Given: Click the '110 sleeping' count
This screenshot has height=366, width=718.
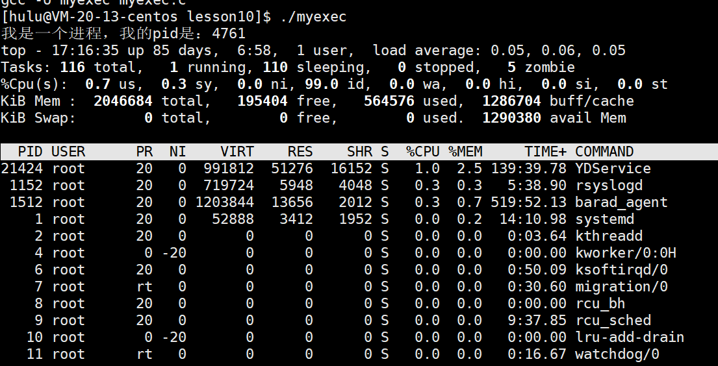Looking at the screenshot, I should [x=317, y=67].
